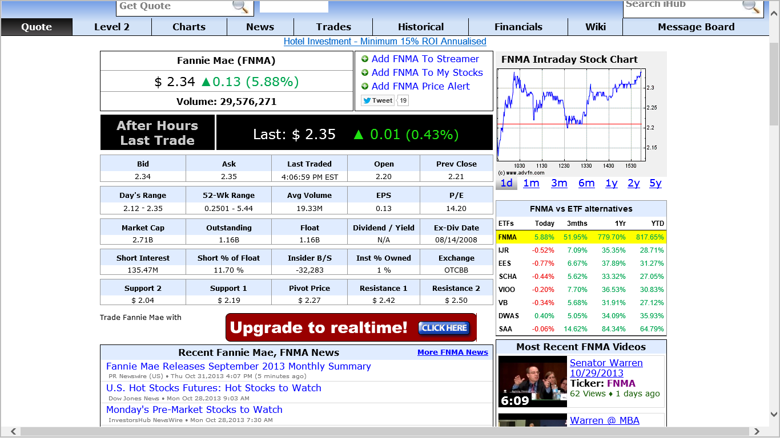This screenshot has width=780, height=438.
Task: Click Add FNMA Price Alert link
Action: tap(421, 86)
